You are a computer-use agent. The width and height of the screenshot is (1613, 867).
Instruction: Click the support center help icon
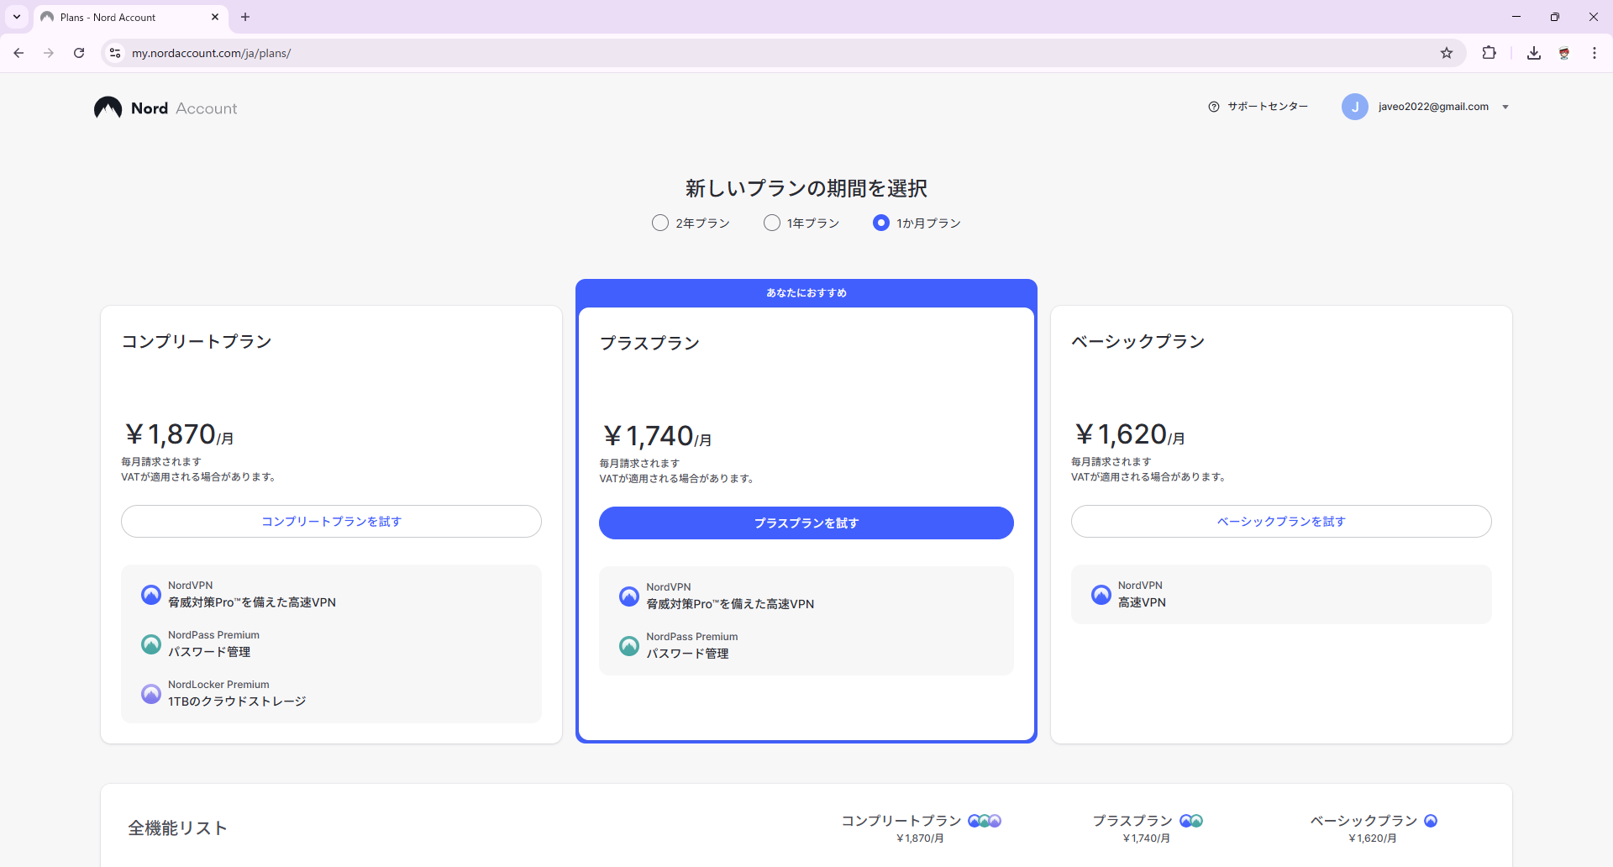click(1213, 107)
